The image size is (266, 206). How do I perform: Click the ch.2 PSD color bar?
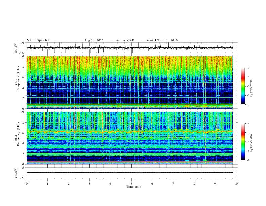243,142
